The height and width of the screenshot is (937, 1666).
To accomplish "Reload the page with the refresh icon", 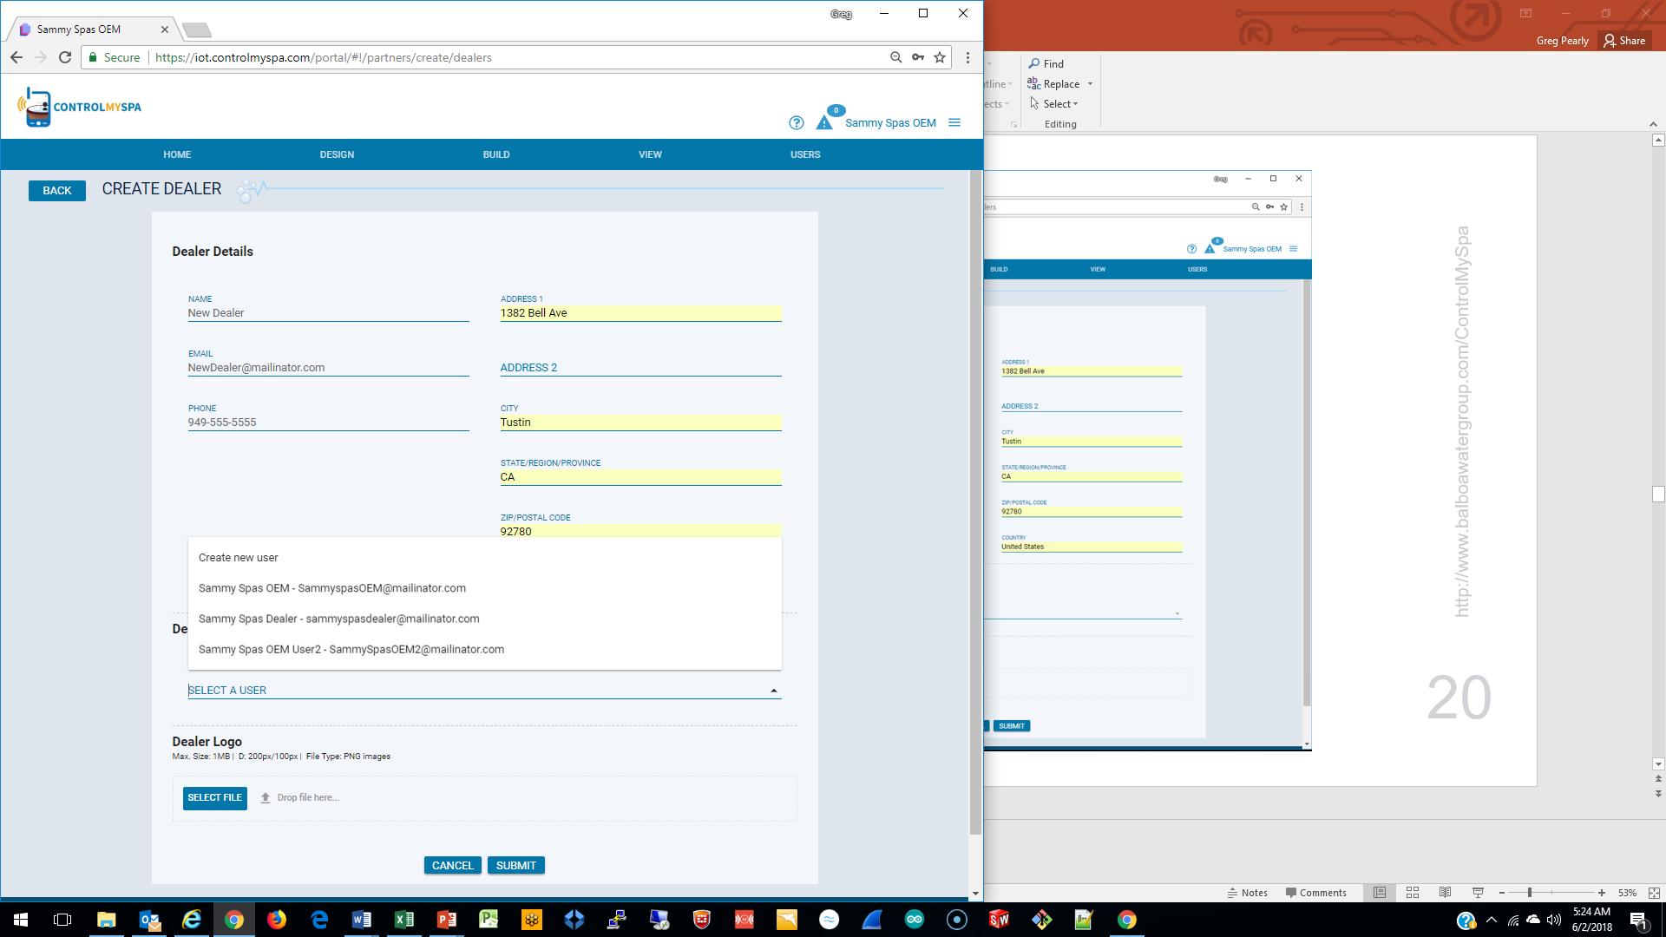I will [x=64, y=57].
